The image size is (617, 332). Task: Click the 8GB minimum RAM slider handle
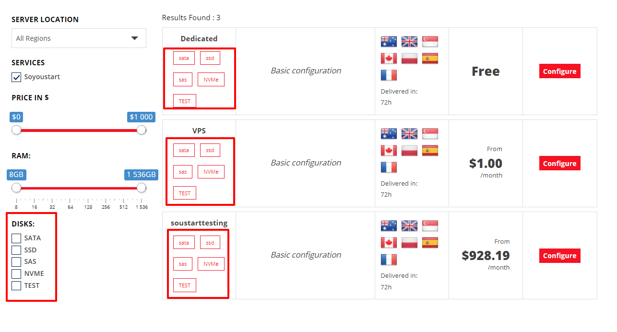click(16, 188)
